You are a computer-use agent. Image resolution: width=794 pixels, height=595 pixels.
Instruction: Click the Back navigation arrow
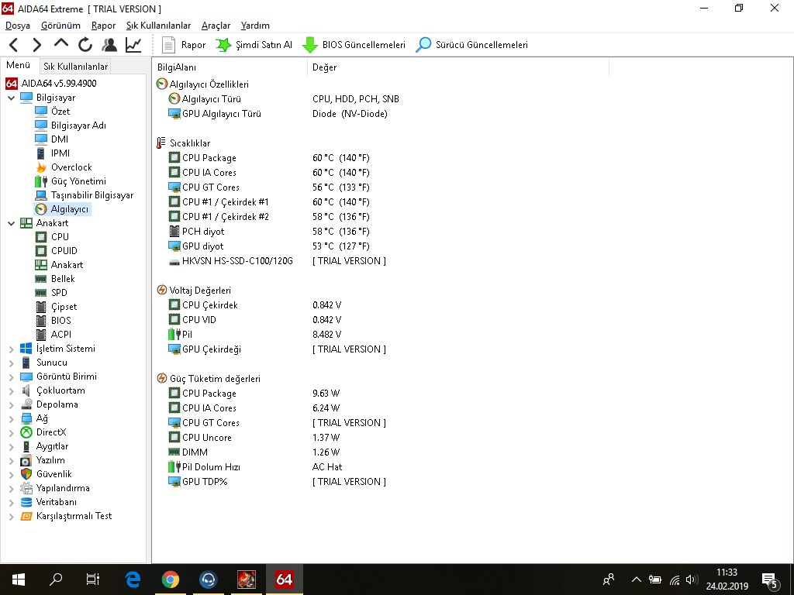click(14, 45)
